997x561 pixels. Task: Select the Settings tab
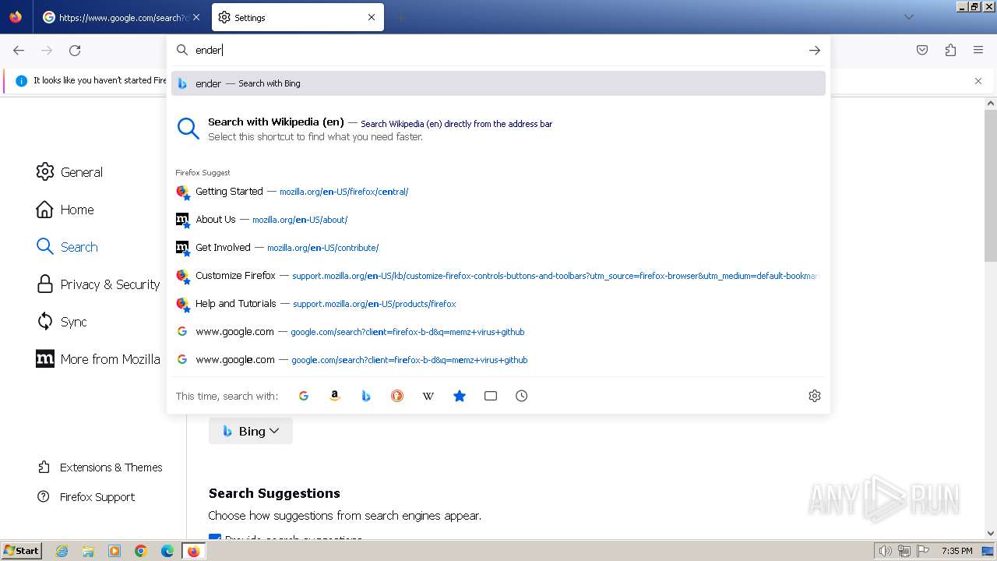point(298,17)
